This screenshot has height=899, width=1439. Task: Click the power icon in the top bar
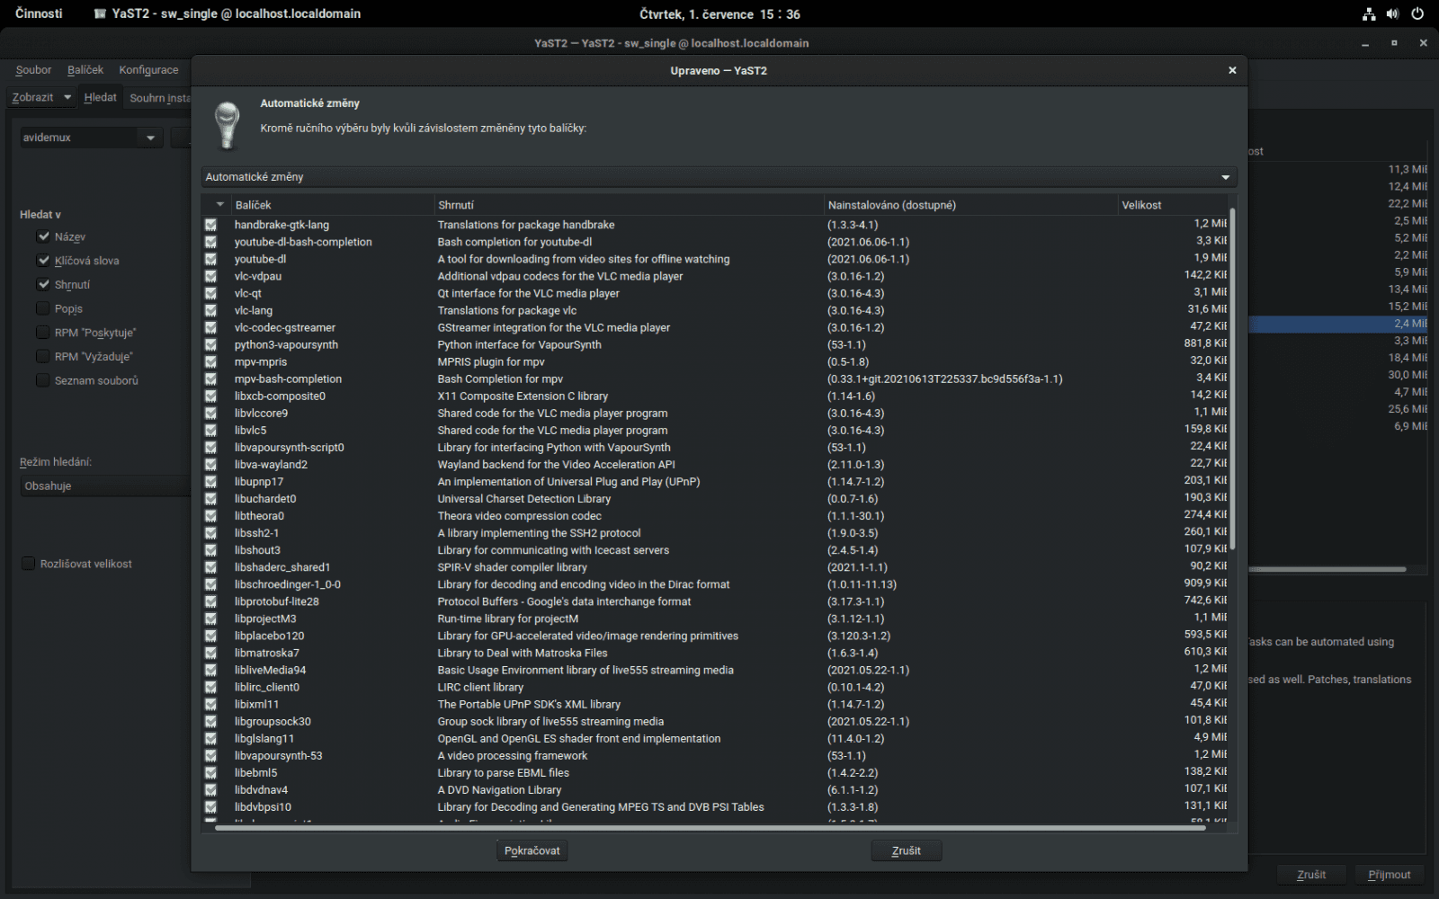(x=1419, y=13)
